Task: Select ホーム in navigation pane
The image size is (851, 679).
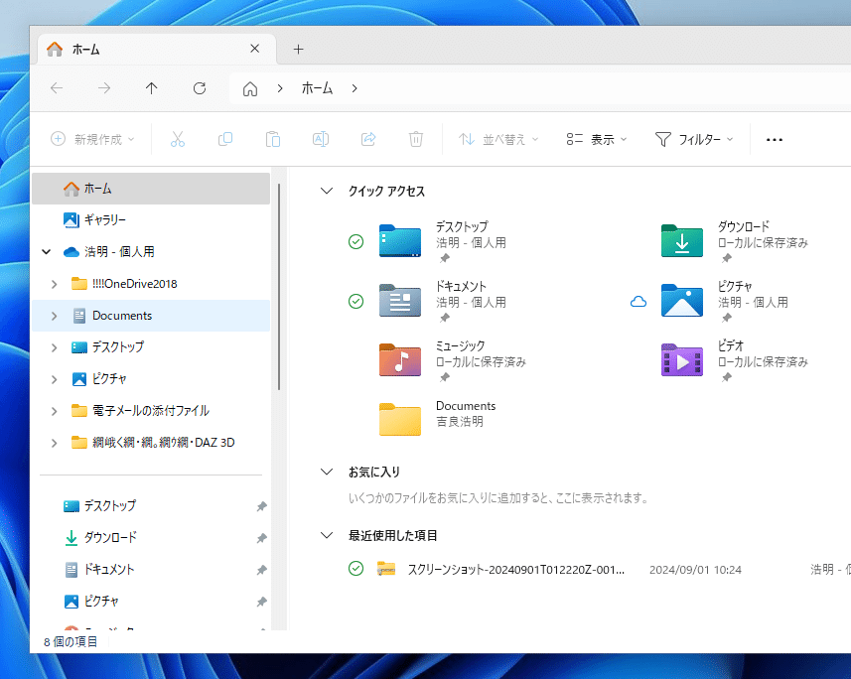Action: tap(151, 189)
